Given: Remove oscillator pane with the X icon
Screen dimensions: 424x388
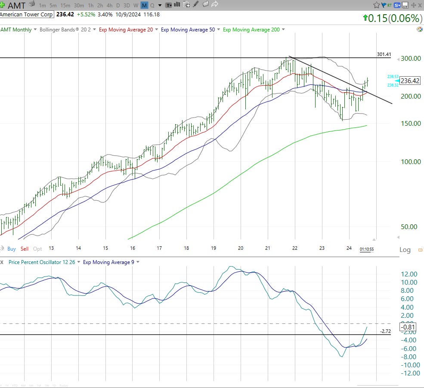Looking at the screenshot, I should [2, 262].
